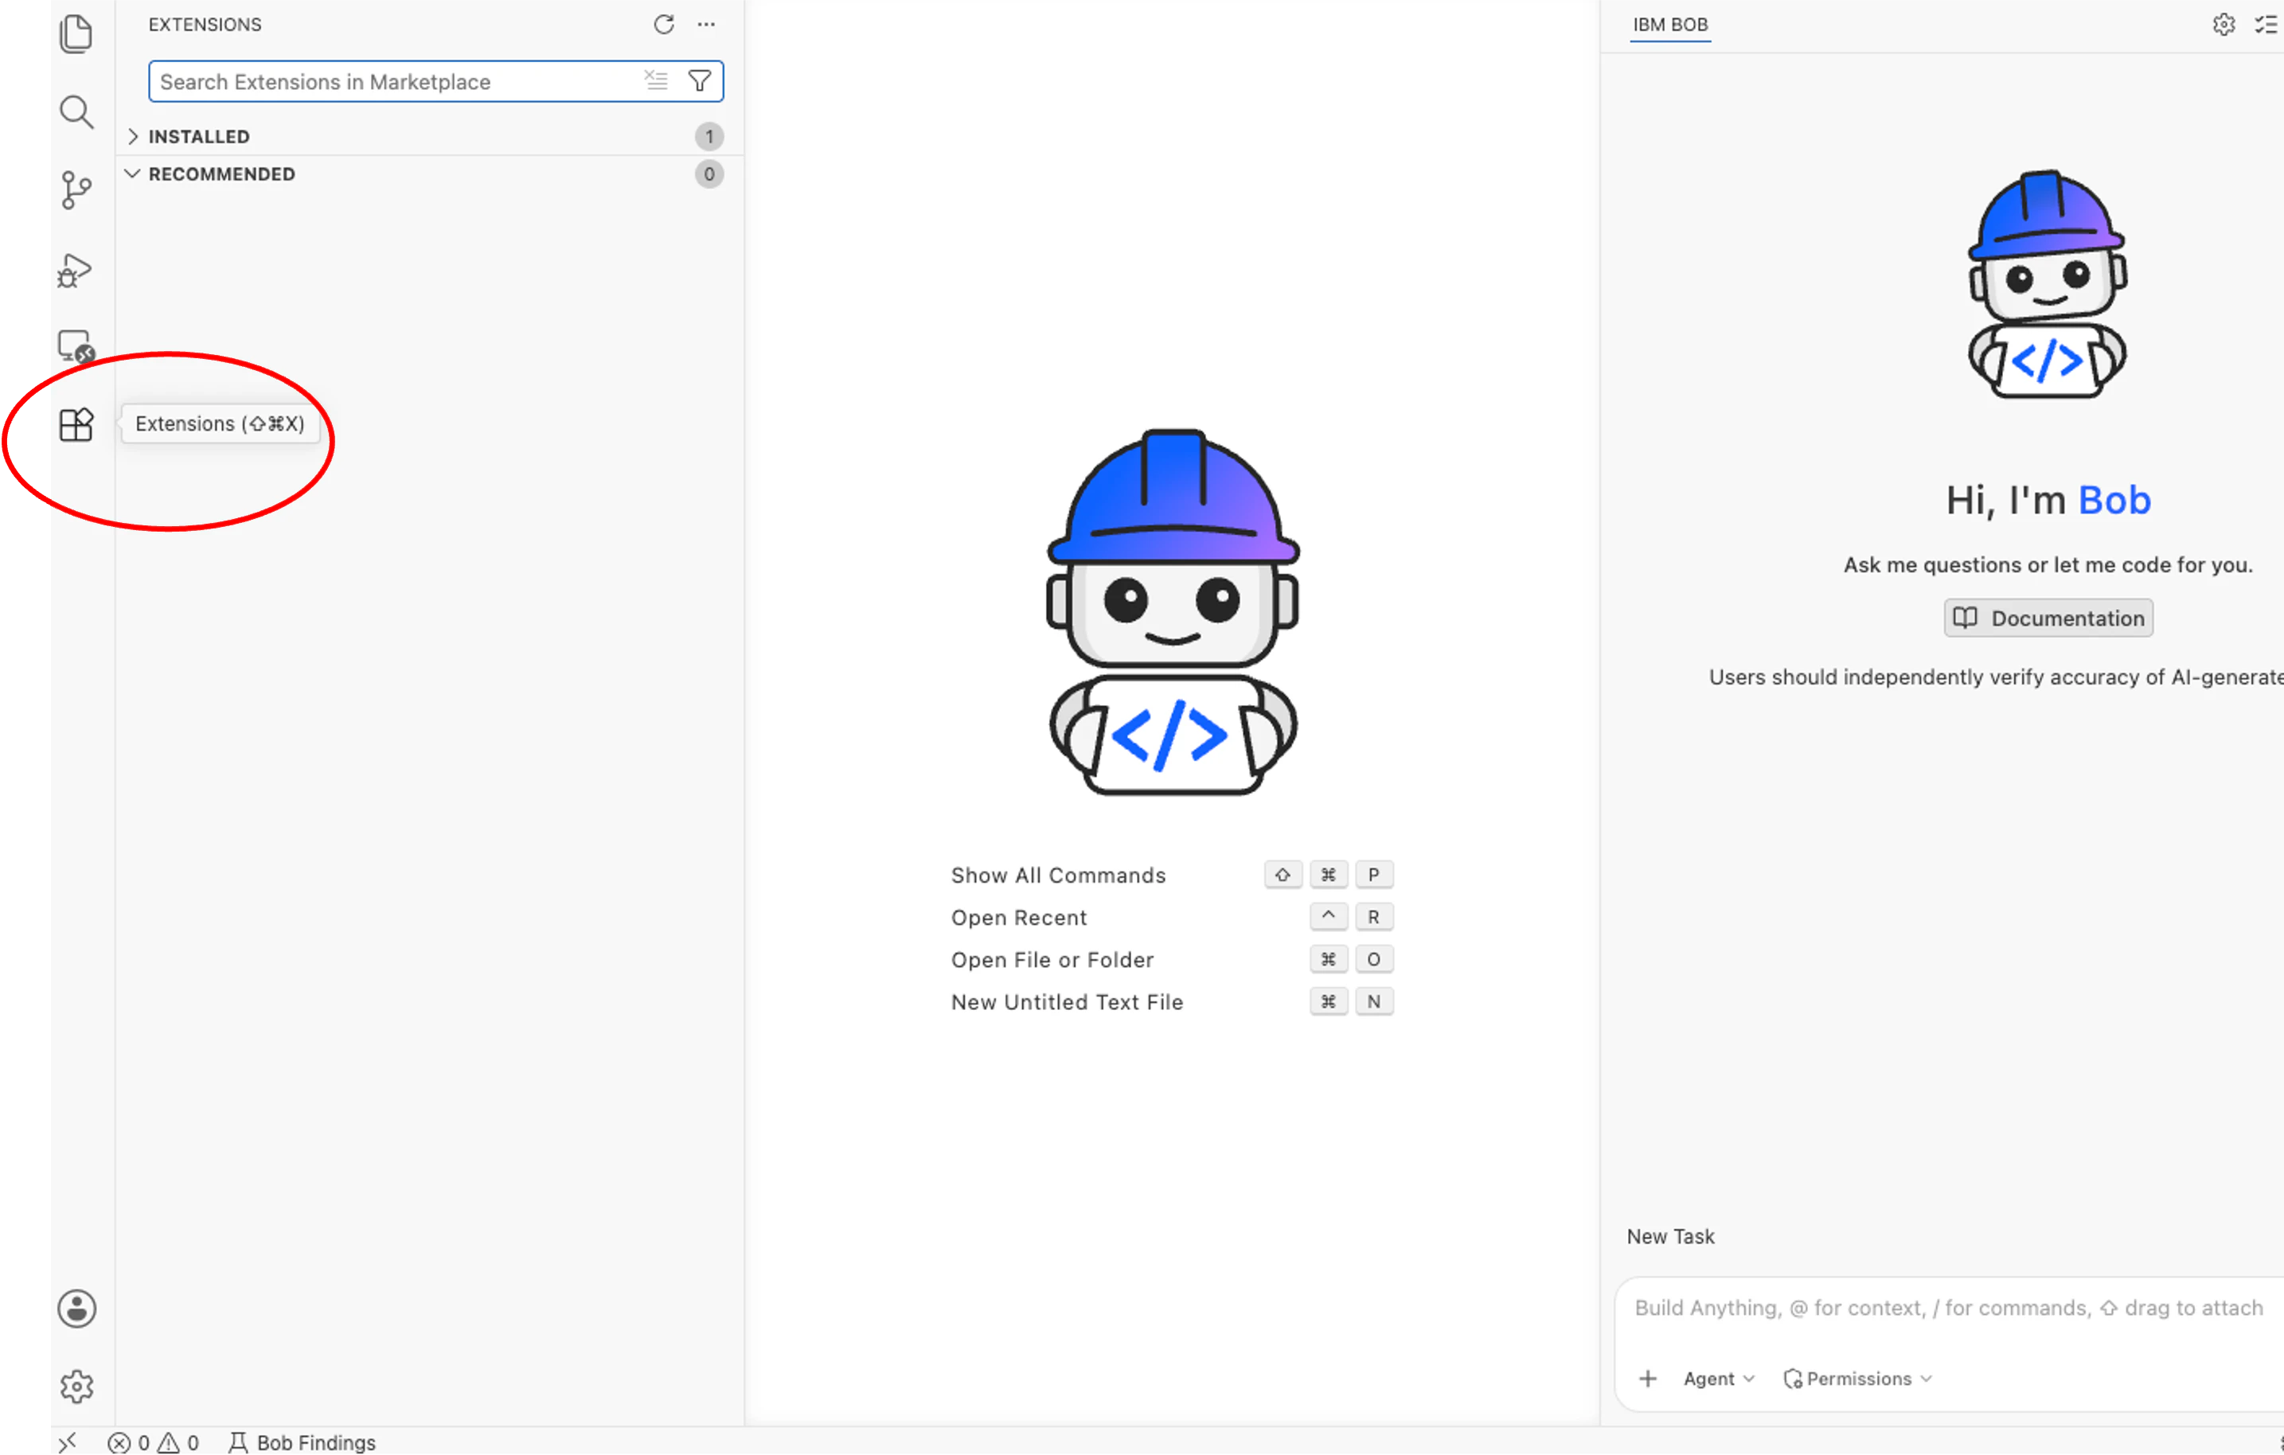
Task: Click Show All Commands
Action: coord(1059,876)
